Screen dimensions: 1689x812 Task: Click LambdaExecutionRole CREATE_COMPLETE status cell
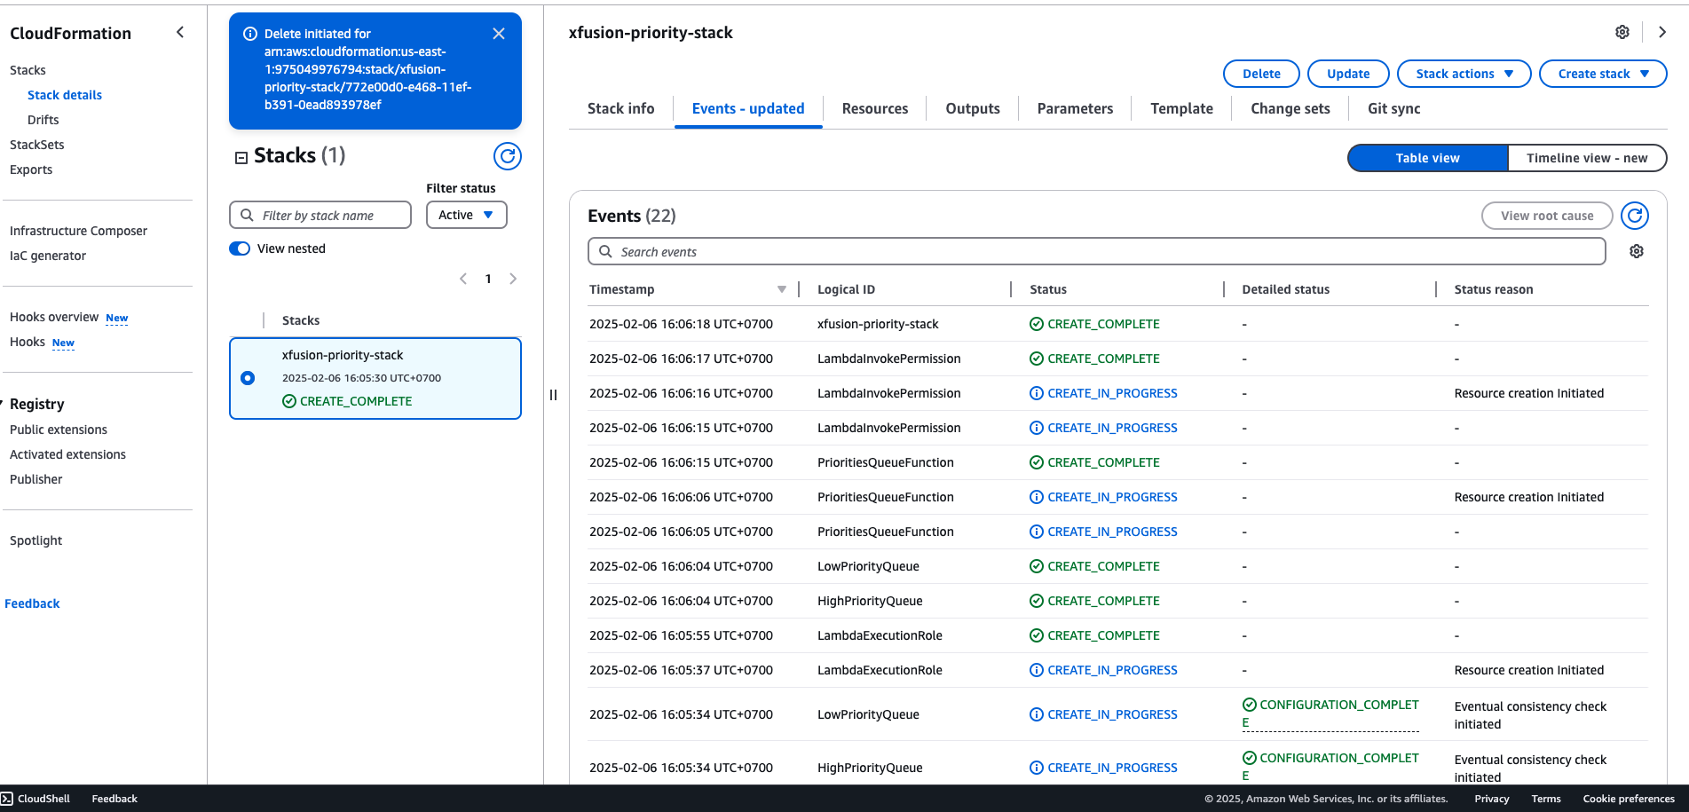(1094, 635)
